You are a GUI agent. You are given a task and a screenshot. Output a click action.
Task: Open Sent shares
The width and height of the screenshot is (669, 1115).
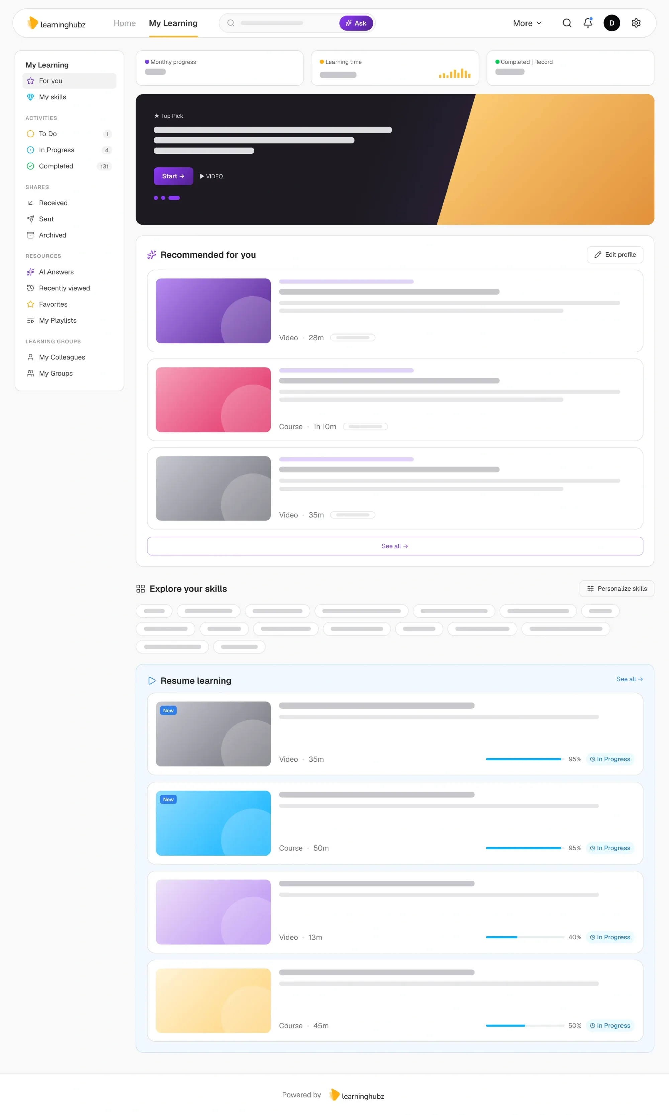tap(70, 219)
